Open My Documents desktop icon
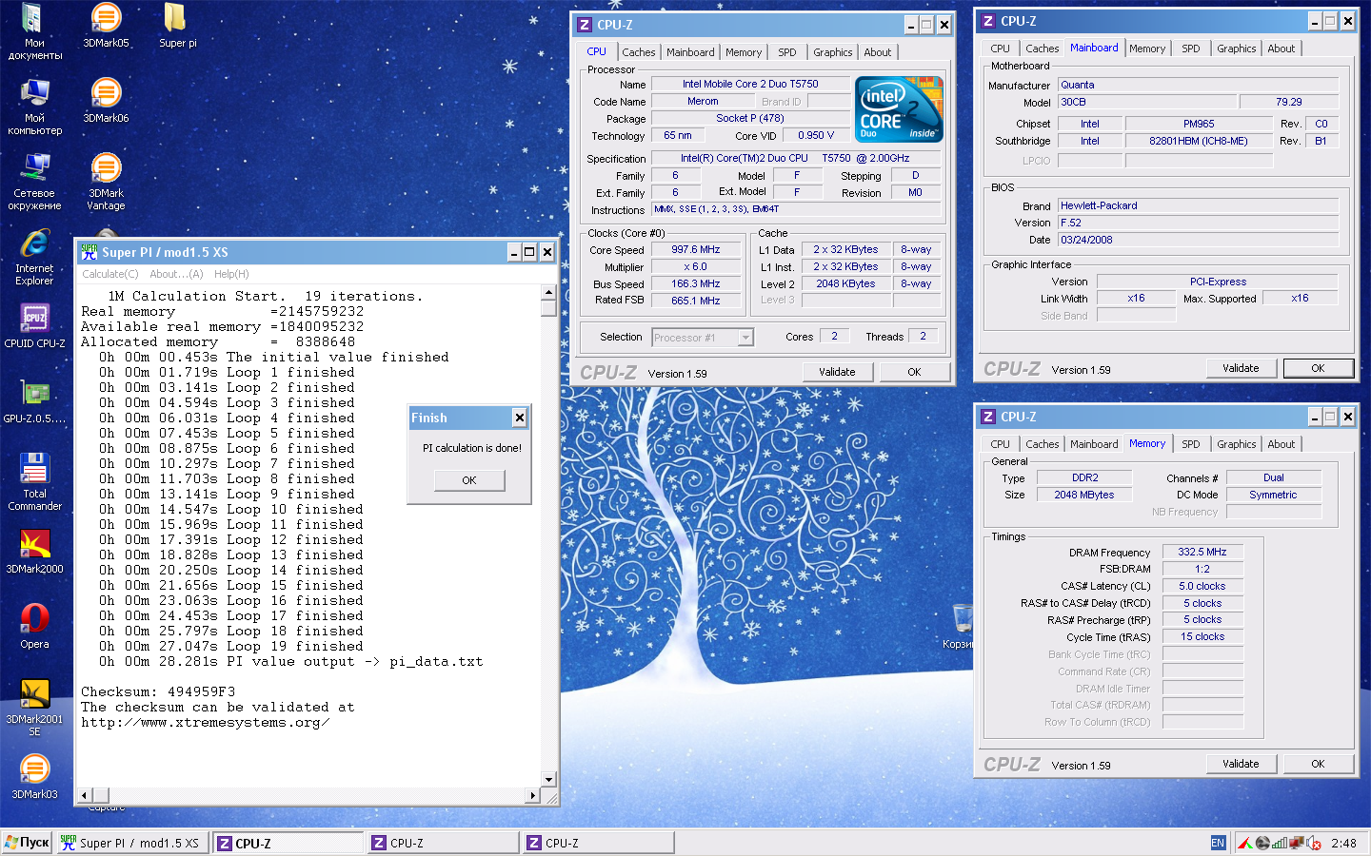Viewport: 1371px width, 856px height. [34, 31]
